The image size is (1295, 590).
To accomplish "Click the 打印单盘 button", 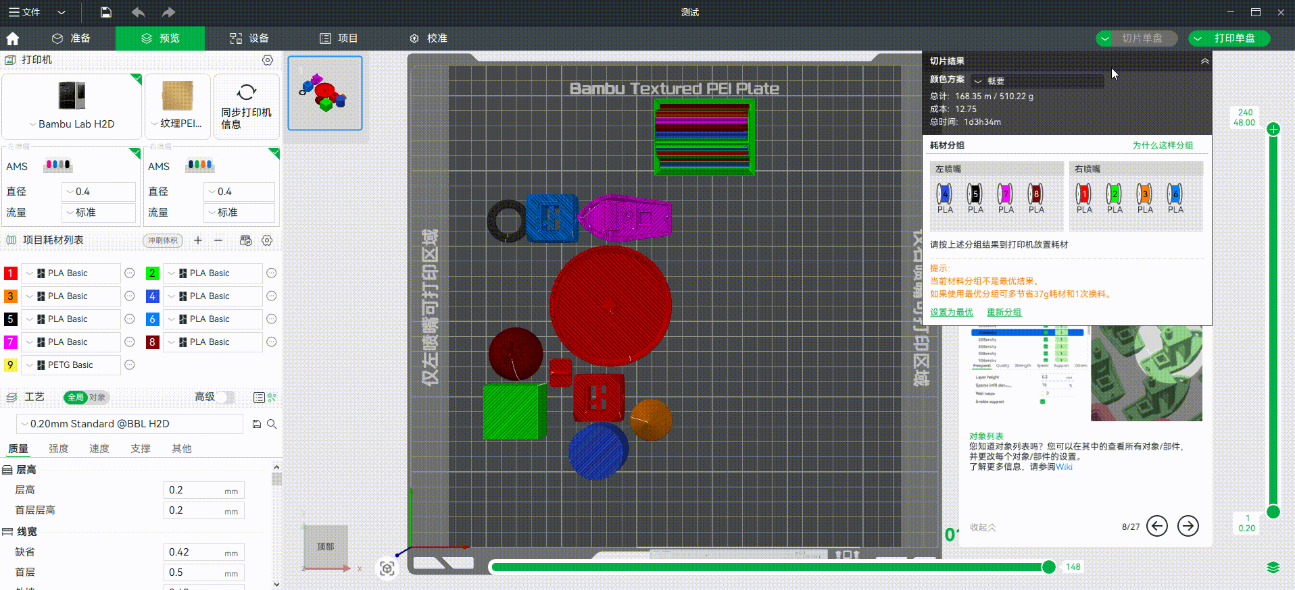I will (x=1235, y=38).
